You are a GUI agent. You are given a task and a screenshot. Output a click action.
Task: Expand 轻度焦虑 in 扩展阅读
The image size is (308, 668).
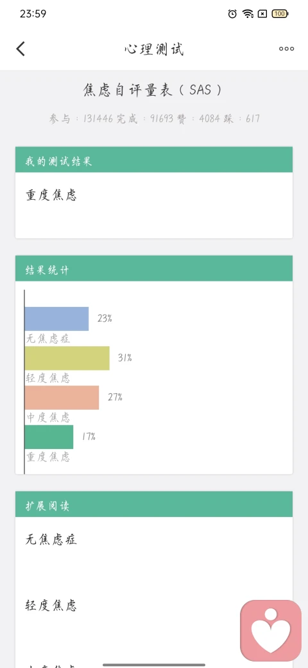coord(51,605)
